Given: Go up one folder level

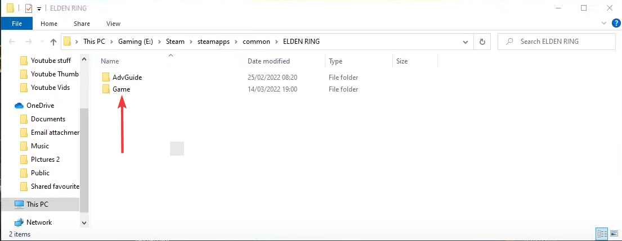Looking at the screenshot, I should (x=53, y=42).
